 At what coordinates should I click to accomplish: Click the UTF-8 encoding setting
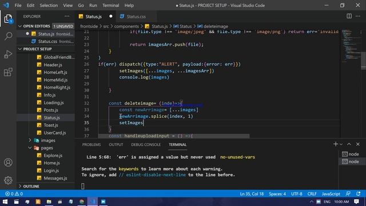pos(296,194)
